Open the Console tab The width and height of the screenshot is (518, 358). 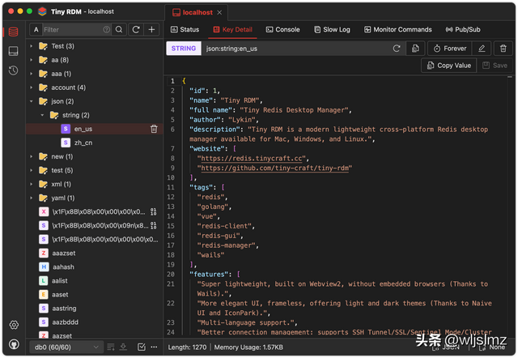click(282, 29)
